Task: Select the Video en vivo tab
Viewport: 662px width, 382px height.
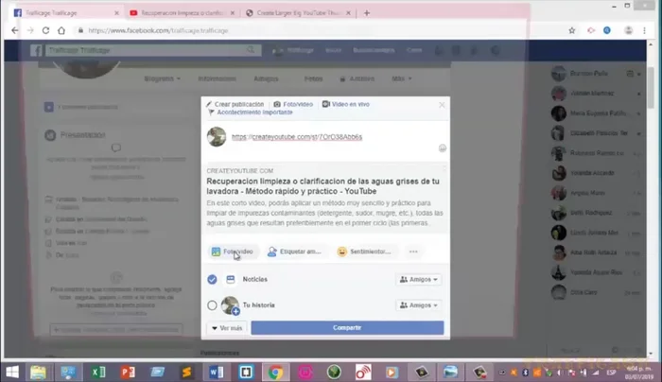Action: (x=346, y=104)
